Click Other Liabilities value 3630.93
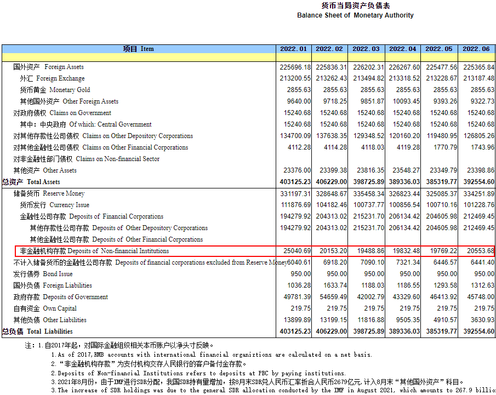This screenshot has width=496, height=395. click(x=482, y=320)
